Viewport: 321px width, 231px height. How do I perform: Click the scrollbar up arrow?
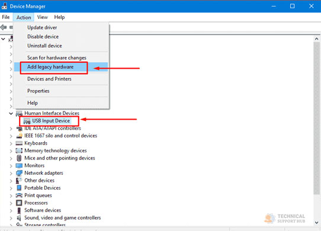coord(316,38)
